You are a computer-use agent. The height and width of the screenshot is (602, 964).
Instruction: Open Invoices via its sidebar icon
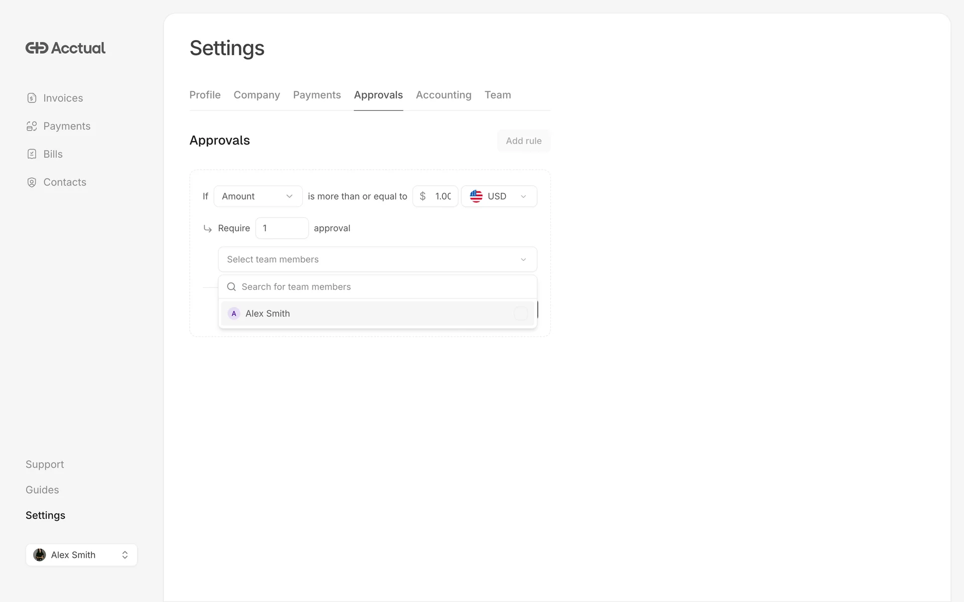point(32,98)
